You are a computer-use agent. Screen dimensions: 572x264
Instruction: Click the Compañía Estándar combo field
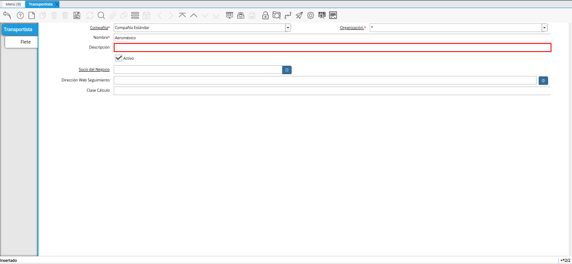coord(199,28)
